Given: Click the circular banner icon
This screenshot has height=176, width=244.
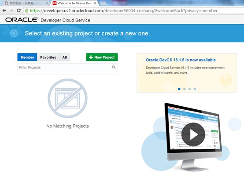Looking at the screenshot, I should pos(14,33).
